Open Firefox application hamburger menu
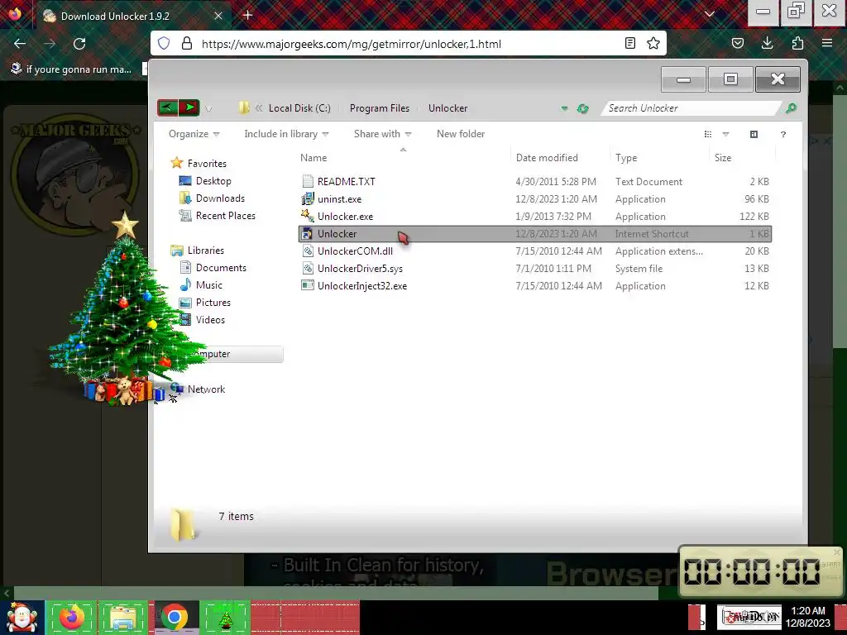Screen dimensions: 847x635 point(826,43)
